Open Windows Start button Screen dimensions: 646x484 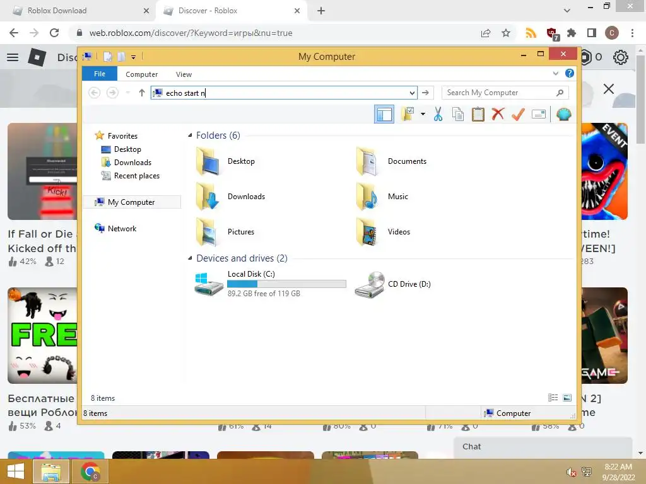coord(16,471)
